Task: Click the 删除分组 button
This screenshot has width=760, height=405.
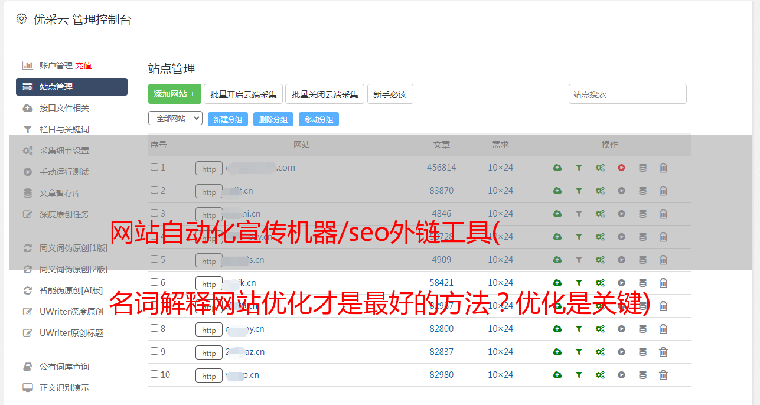Action: [273, 119]
